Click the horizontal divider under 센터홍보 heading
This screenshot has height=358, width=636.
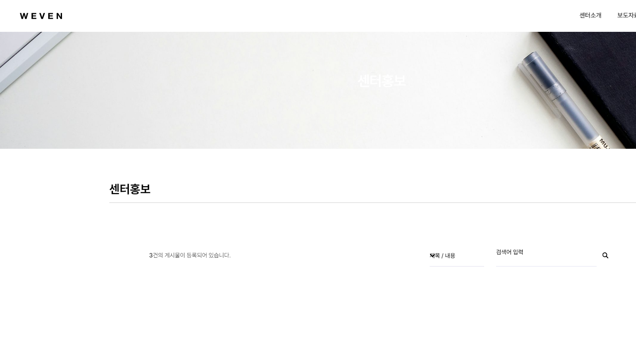[372, 202]
